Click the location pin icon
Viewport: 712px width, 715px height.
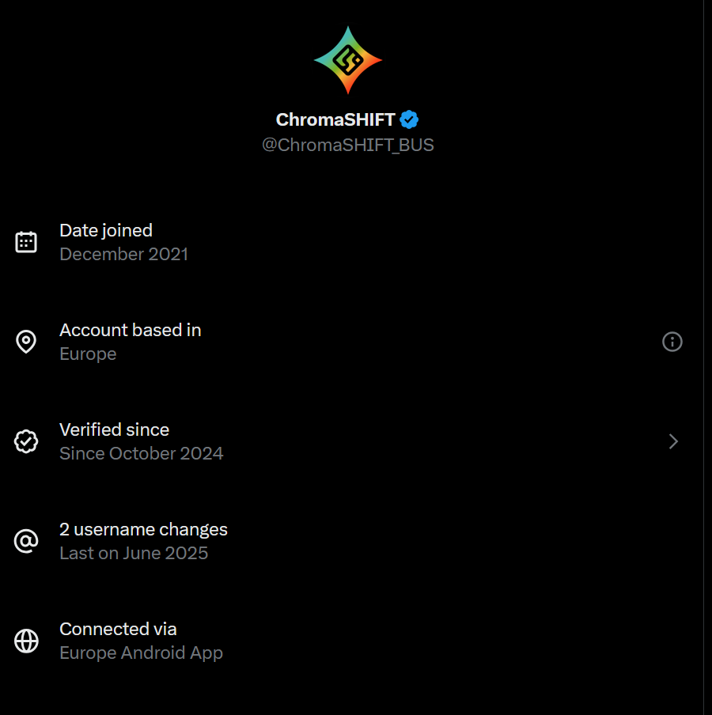(x=26, y=342)
